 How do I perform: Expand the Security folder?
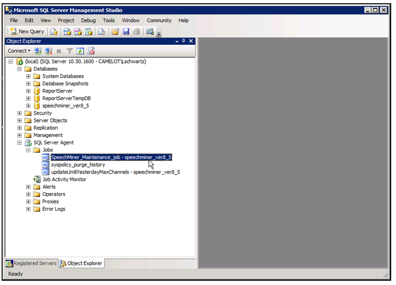click(19, 113)
